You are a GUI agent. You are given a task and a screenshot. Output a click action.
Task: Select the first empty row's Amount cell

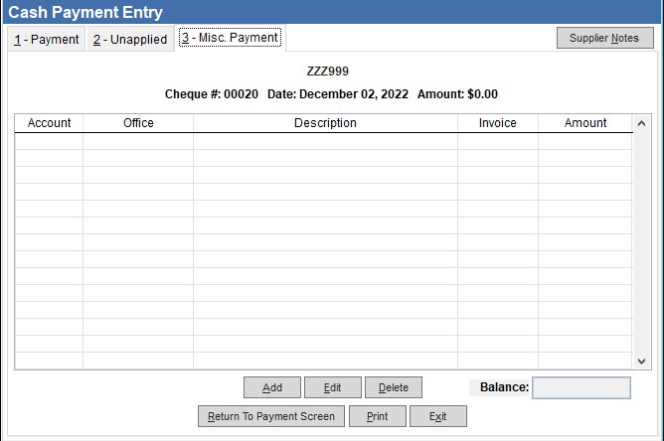584,141
